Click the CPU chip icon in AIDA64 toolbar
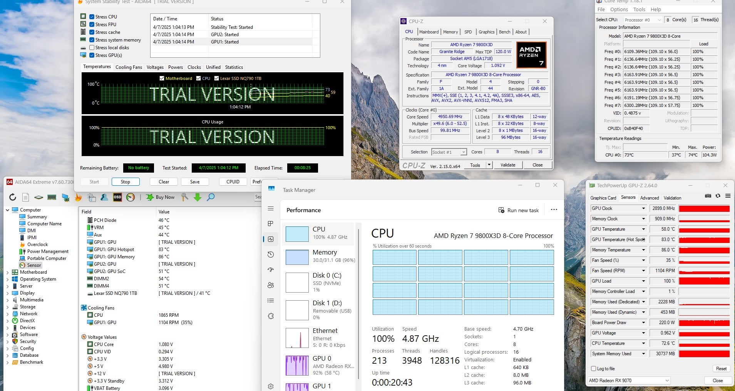The width and height of the screenshot is (735, 391). point(39,197)
